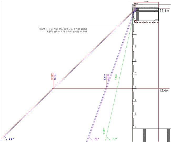Click the blue 19.5m dimension text
The image size is (171, 142).
click(55, 78)
